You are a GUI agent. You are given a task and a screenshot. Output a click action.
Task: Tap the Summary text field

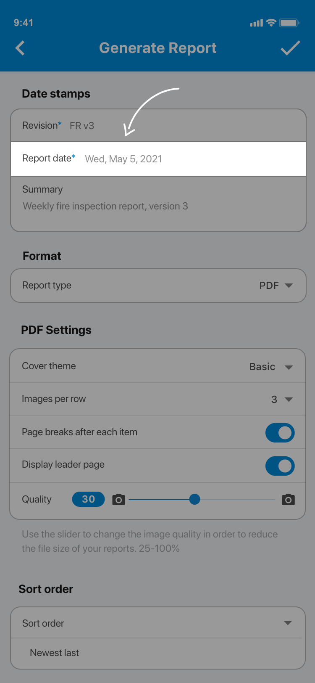pyautogui.click(x=105, y=206)
